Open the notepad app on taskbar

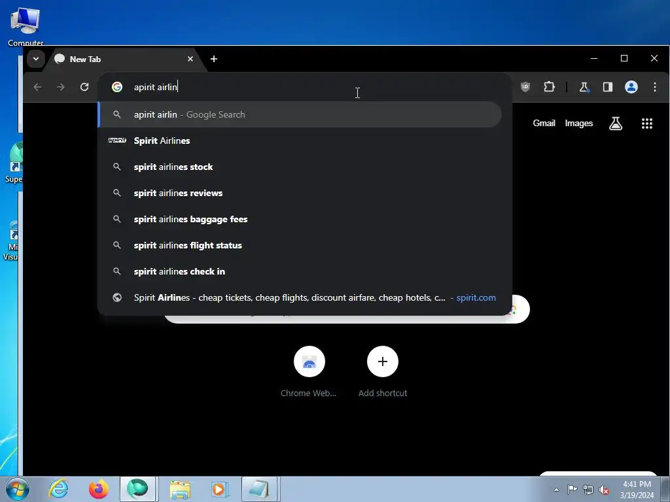[259, 489]
